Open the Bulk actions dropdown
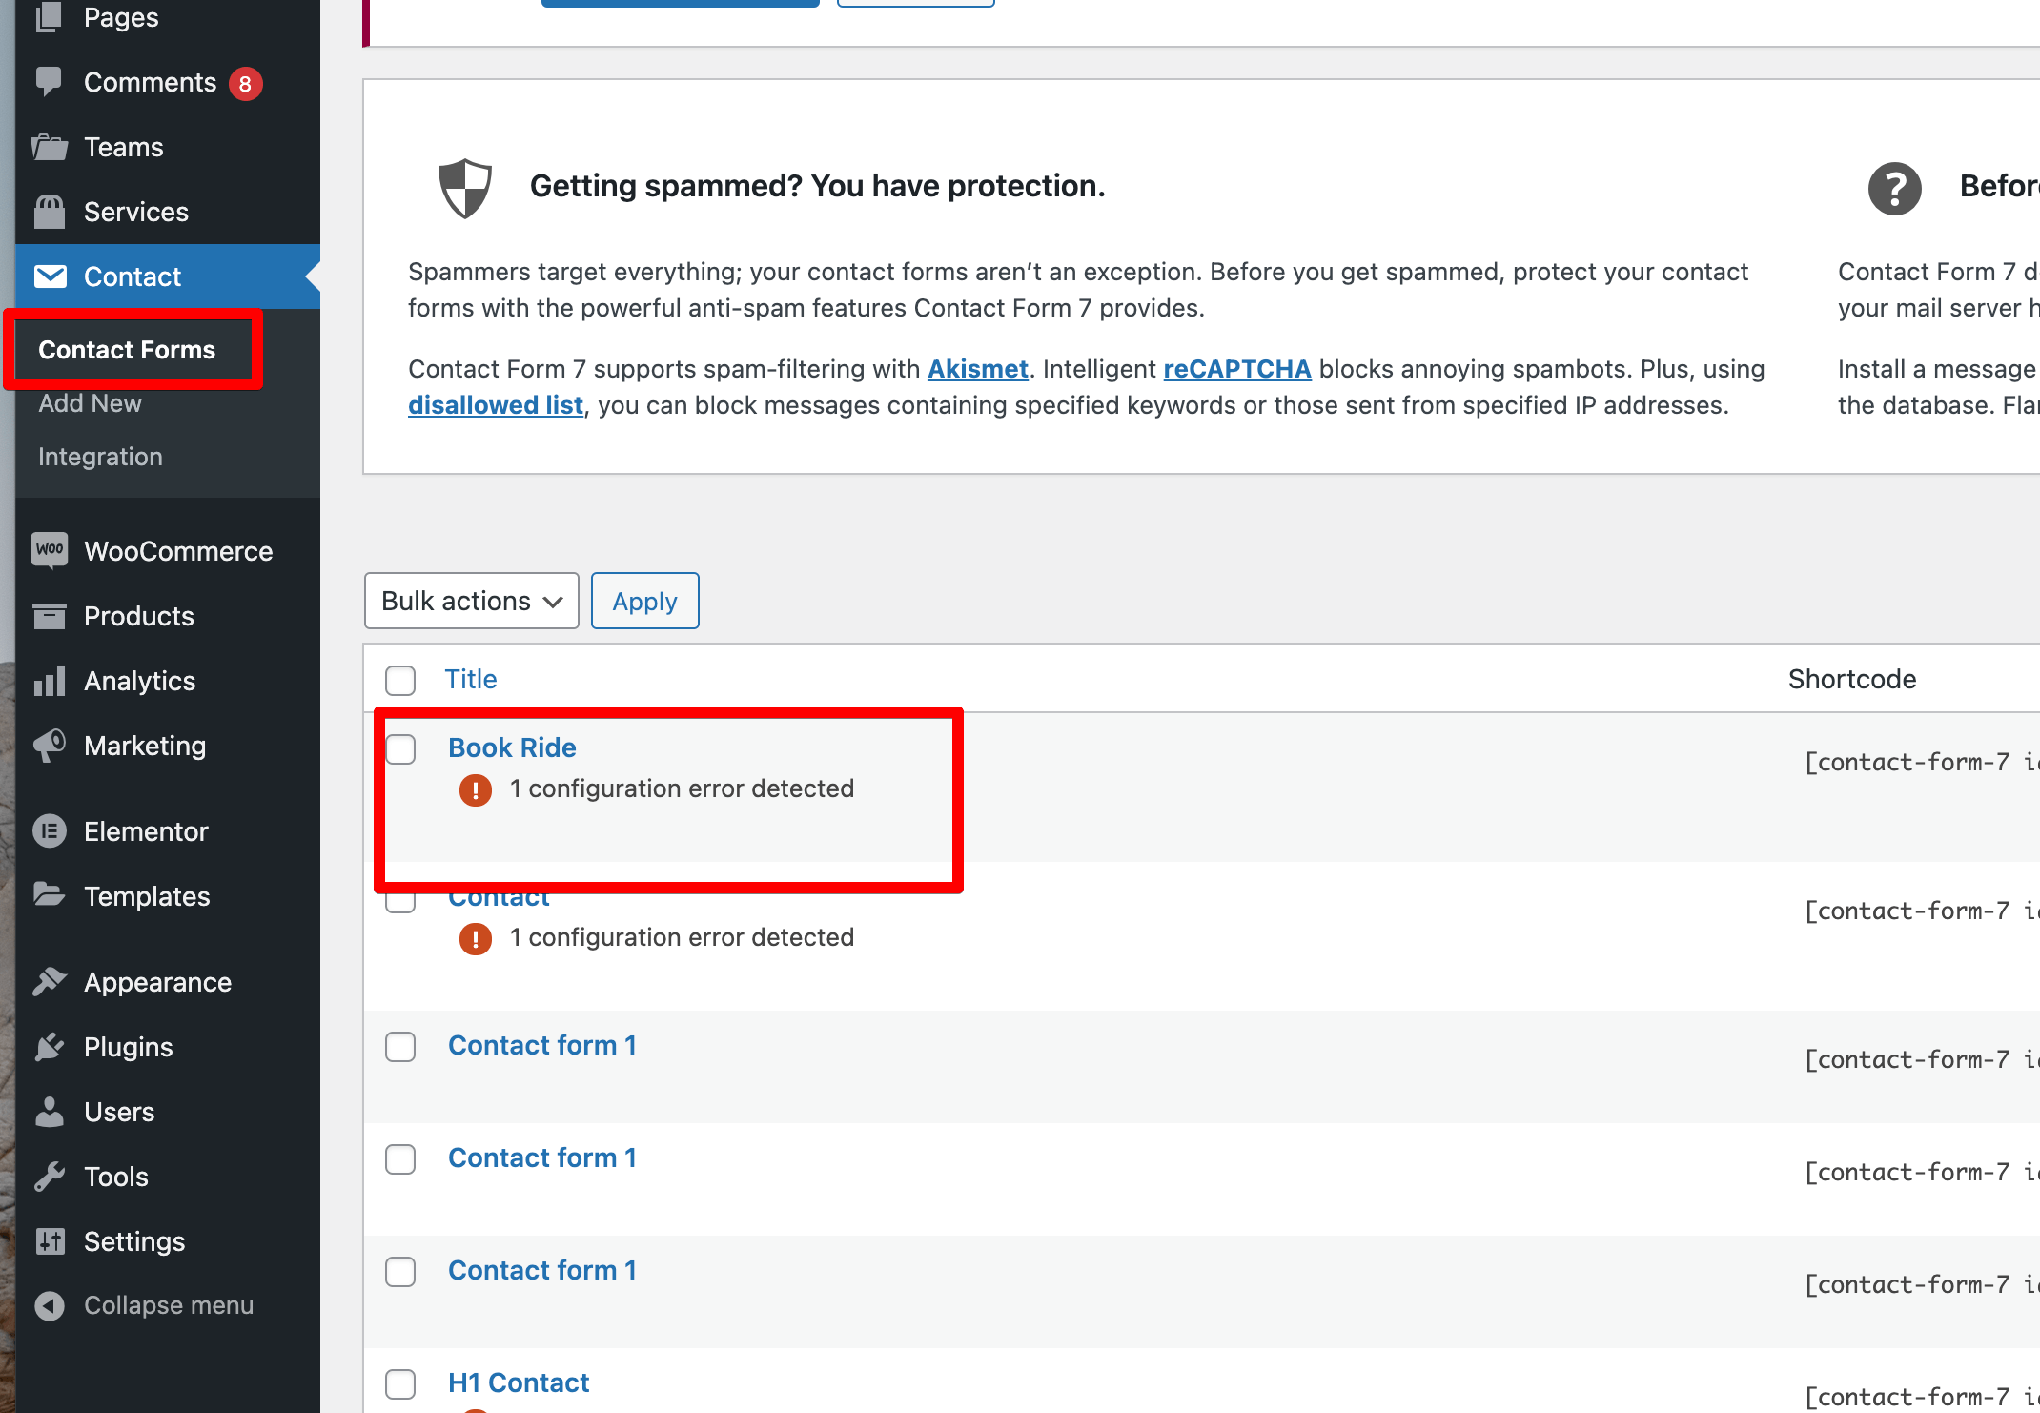Viewport: 2040px width, 1413px height. pyautogui.click(x=471, y=601)
